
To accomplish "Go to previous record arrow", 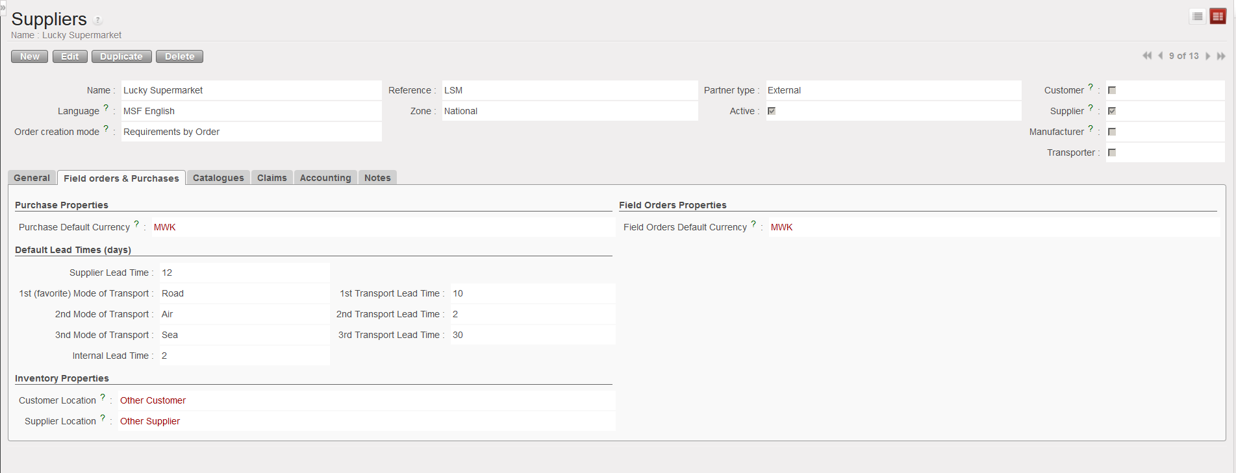I will tap(1160, 56).
